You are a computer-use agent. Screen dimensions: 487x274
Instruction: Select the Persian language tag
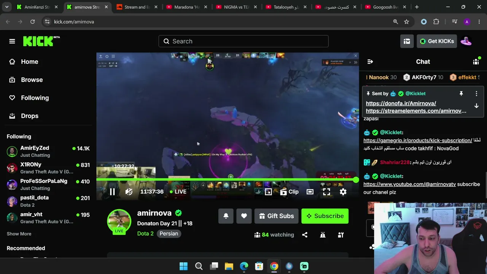(x=169, y=234)
